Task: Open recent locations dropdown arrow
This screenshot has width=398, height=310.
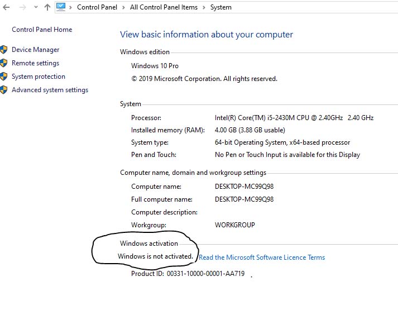Action: pyautogui.click(x=36, y=7)
